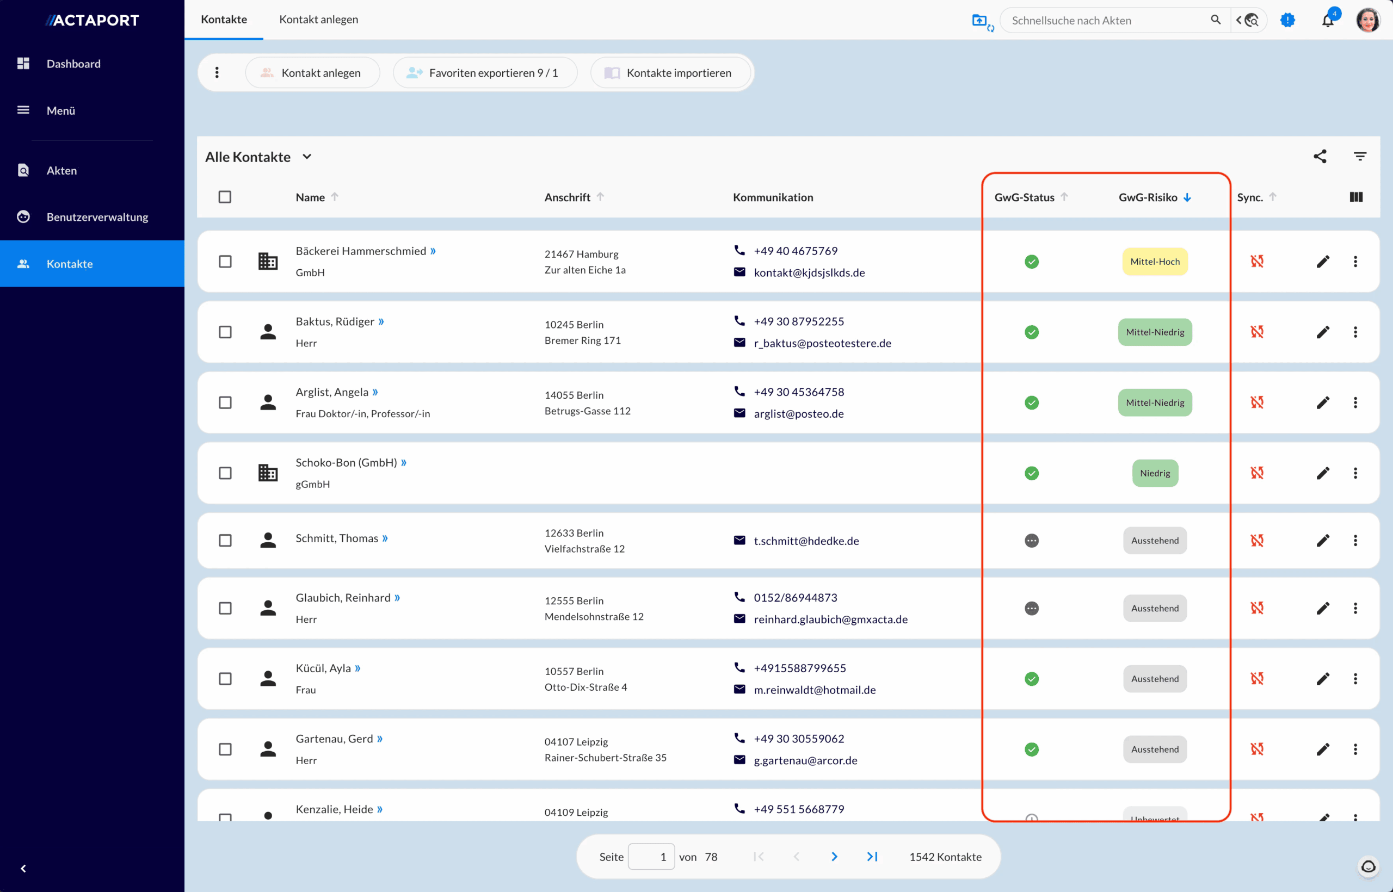This screenshot has height=892, width=1393.
Task: Toggle the select-all checkbox in the header
Action: (x=225, y=197)
